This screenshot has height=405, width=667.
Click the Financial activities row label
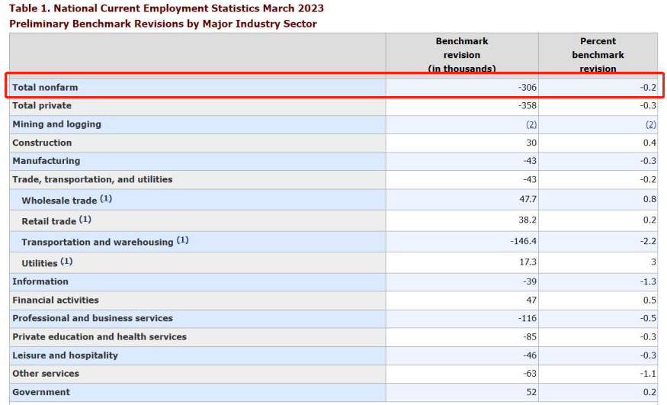(x=56, y=300)
